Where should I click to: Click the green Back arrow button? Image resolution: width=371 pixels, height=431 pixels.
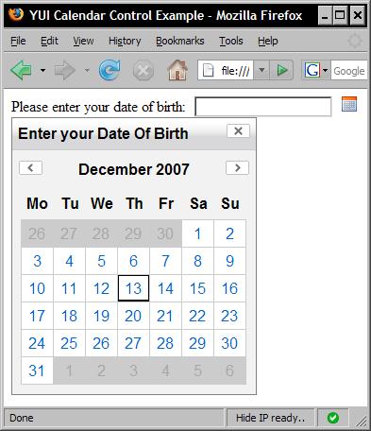point(22,70)
